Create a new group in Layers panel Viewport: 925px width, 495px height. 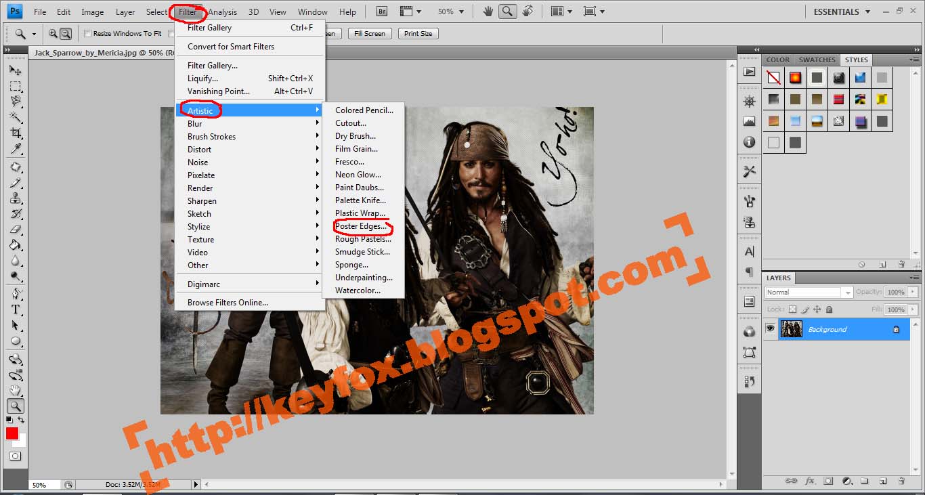click(865, 481)
